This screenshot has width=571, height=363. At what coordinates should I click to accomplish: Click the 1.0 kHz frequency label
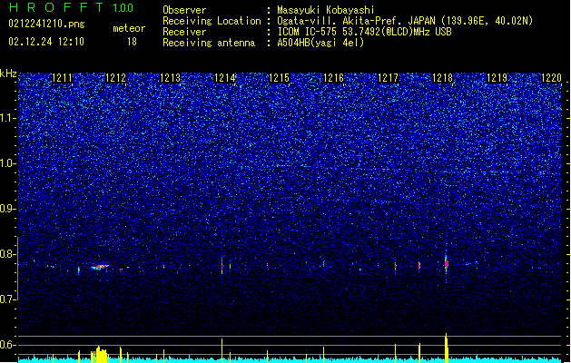8,163
